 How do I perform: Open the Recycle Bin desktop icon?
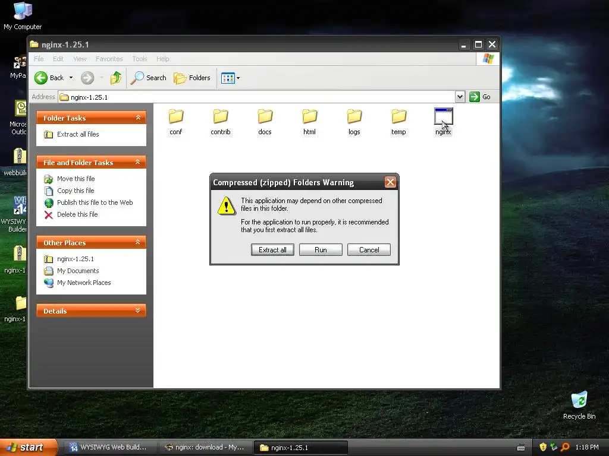pos(579,406)
